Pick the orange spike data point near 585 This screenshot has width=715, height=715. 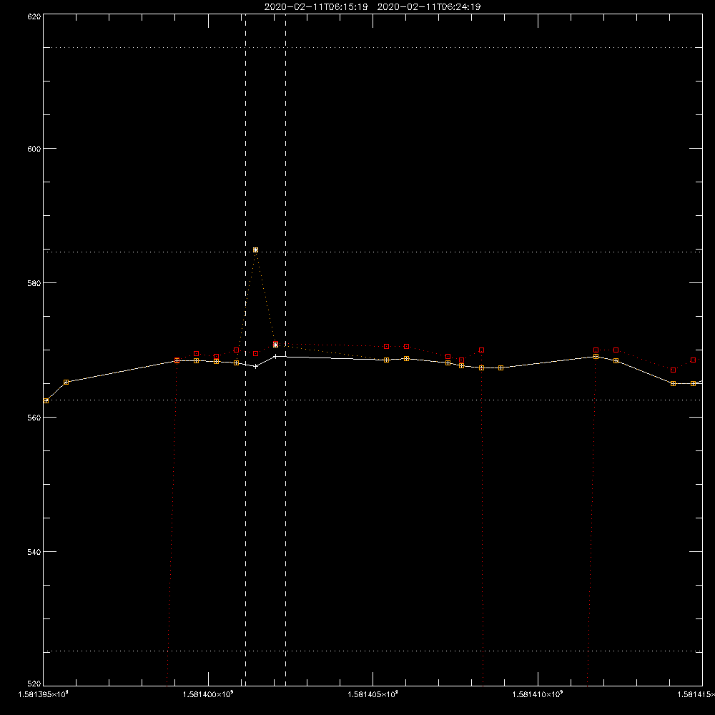(x=255, y=250)
